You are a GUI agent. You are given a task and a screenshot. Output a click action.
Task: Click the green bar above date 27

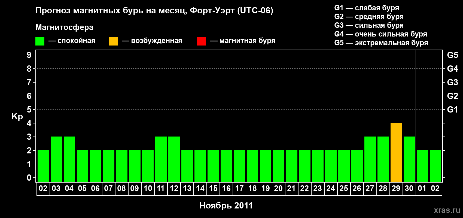click(x=370, y=159)
